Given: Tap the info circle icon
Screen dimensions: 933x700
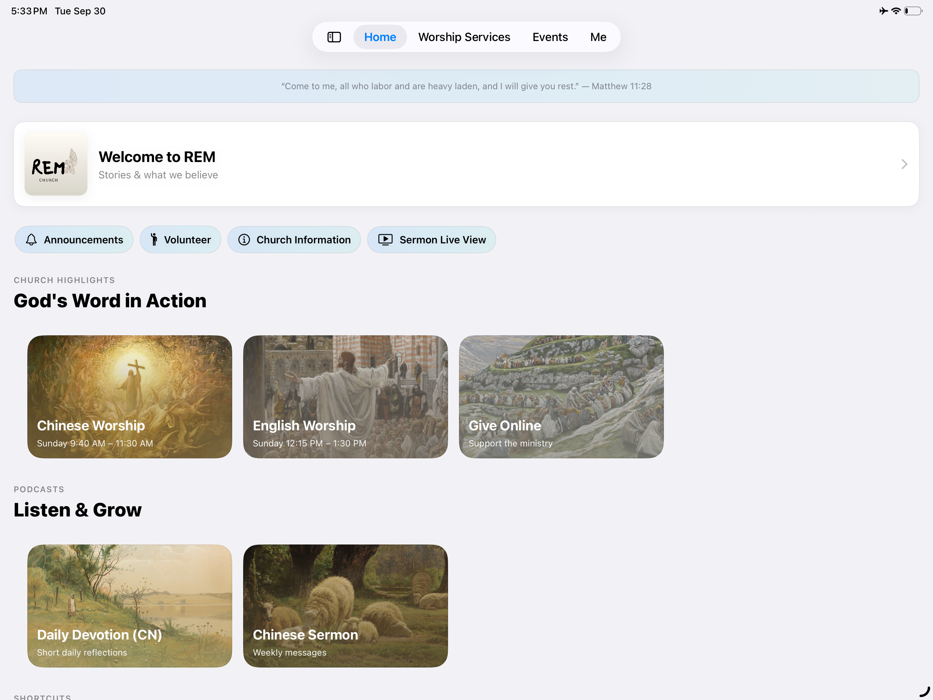Looking at the screenshot, I should click(x=244, y=240).
